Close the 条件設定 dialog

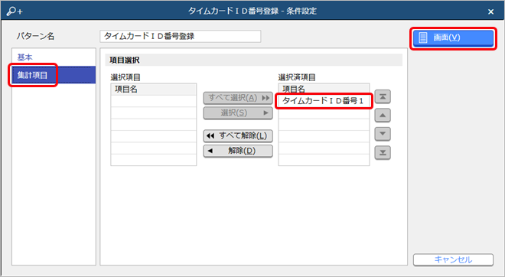click(490, 11)
